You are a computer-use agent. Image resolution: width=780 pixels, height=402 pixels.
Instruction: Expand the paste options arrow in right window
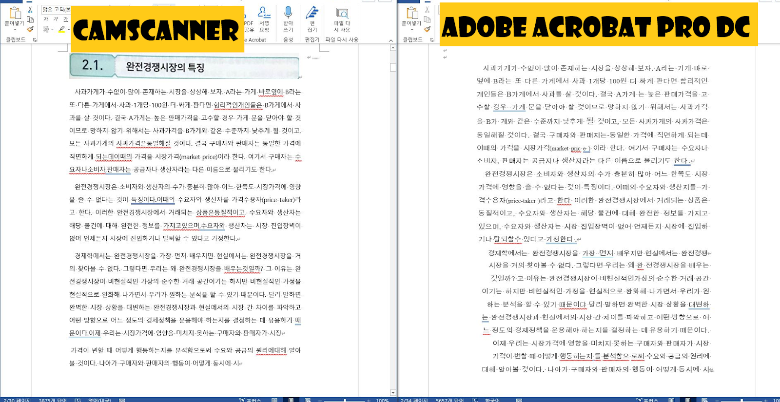pos(412,30)
